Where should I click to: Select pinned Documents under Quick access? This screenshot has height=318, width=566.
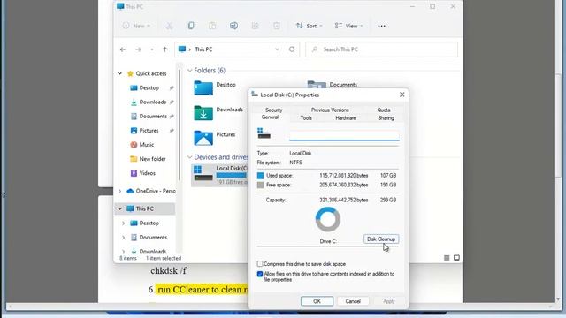(x=153, y=116)
